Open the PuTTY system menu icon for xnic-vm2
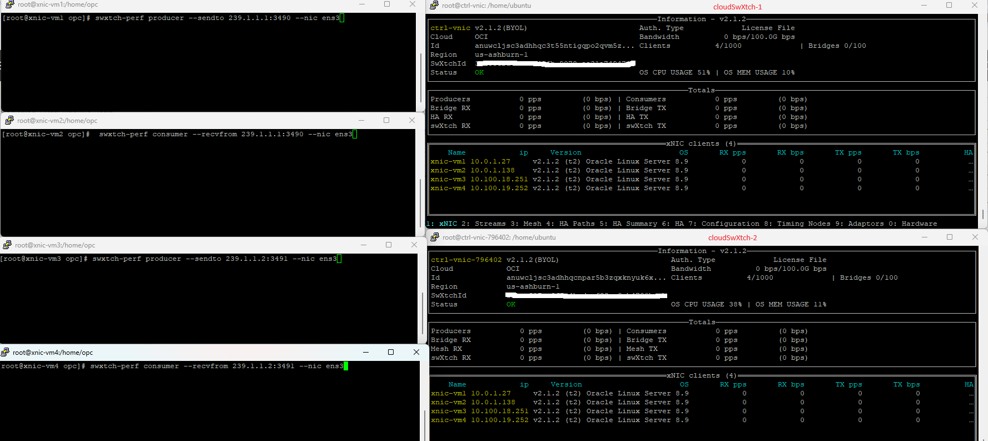988x441 pixels. pos(9,120)
